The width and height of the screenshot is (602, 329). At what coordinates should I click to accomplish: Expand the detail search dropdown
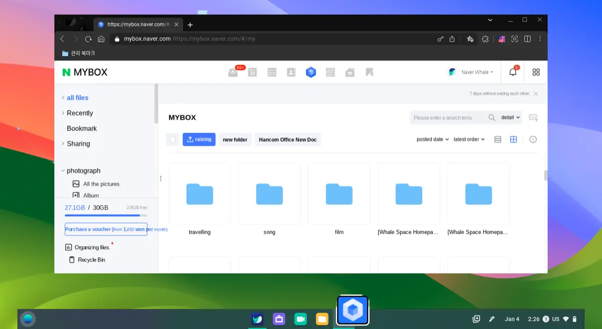pyautogui.click(x=510, y=117)
